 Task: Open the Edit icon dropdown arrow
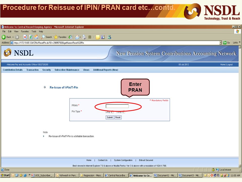point(94,37)
